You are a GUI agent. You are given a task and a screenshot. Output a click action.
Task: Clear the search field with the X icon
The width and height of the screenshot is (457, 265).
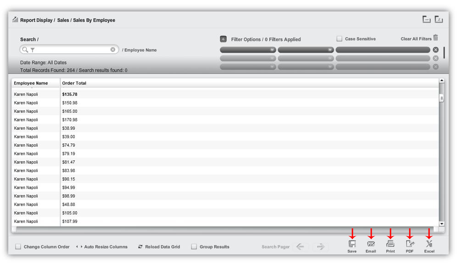point(113,50)
